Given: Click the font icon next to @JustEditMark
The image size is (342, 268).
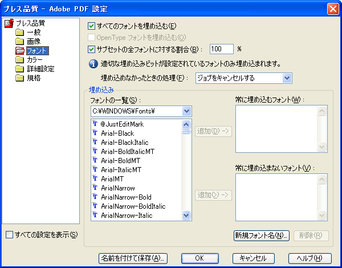Looking at the screenshot, I should 95,124.
